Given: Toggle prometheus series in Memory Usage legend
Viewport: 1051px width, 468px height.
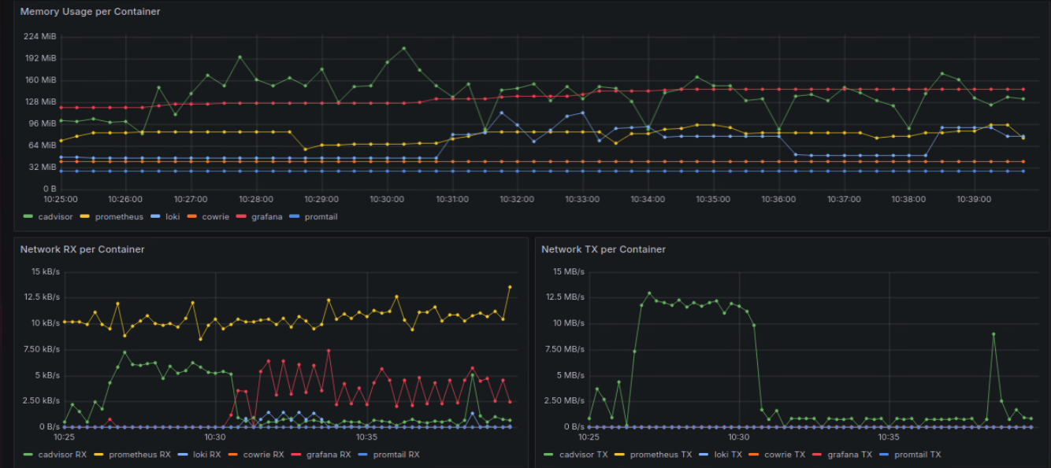Looking at the screenshot, I should click(119, 216).
